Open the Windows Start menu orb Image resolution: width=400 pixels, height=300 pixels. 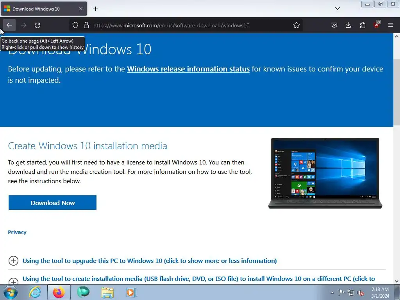[x=11, y=292]
